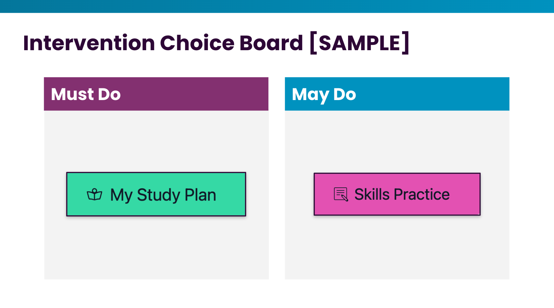Click the open book icon on My Study Plan
The image size is (554, 308).
(x=94, y=195)
